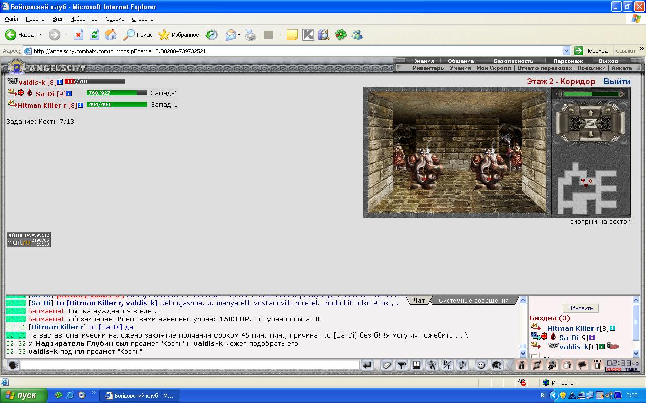Viewport: 646px width, 403px height.
Task: Private message Hitman Killer r in Бездна list
Action: [535, 328]
